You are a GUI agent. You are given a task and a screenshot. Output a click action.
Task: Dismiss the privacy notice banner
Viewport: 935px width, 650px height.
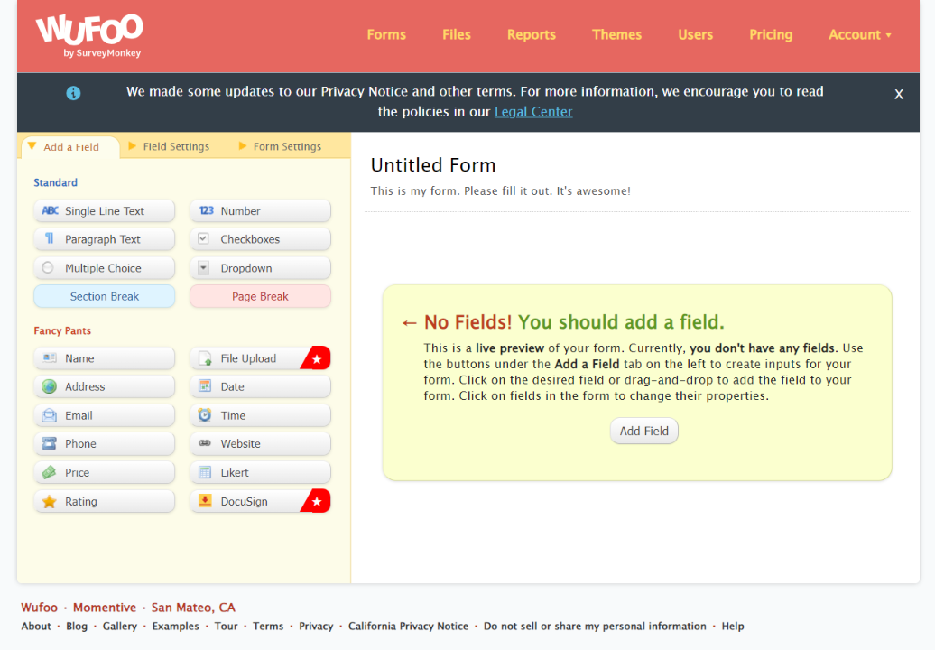click(x=898, y=94)
